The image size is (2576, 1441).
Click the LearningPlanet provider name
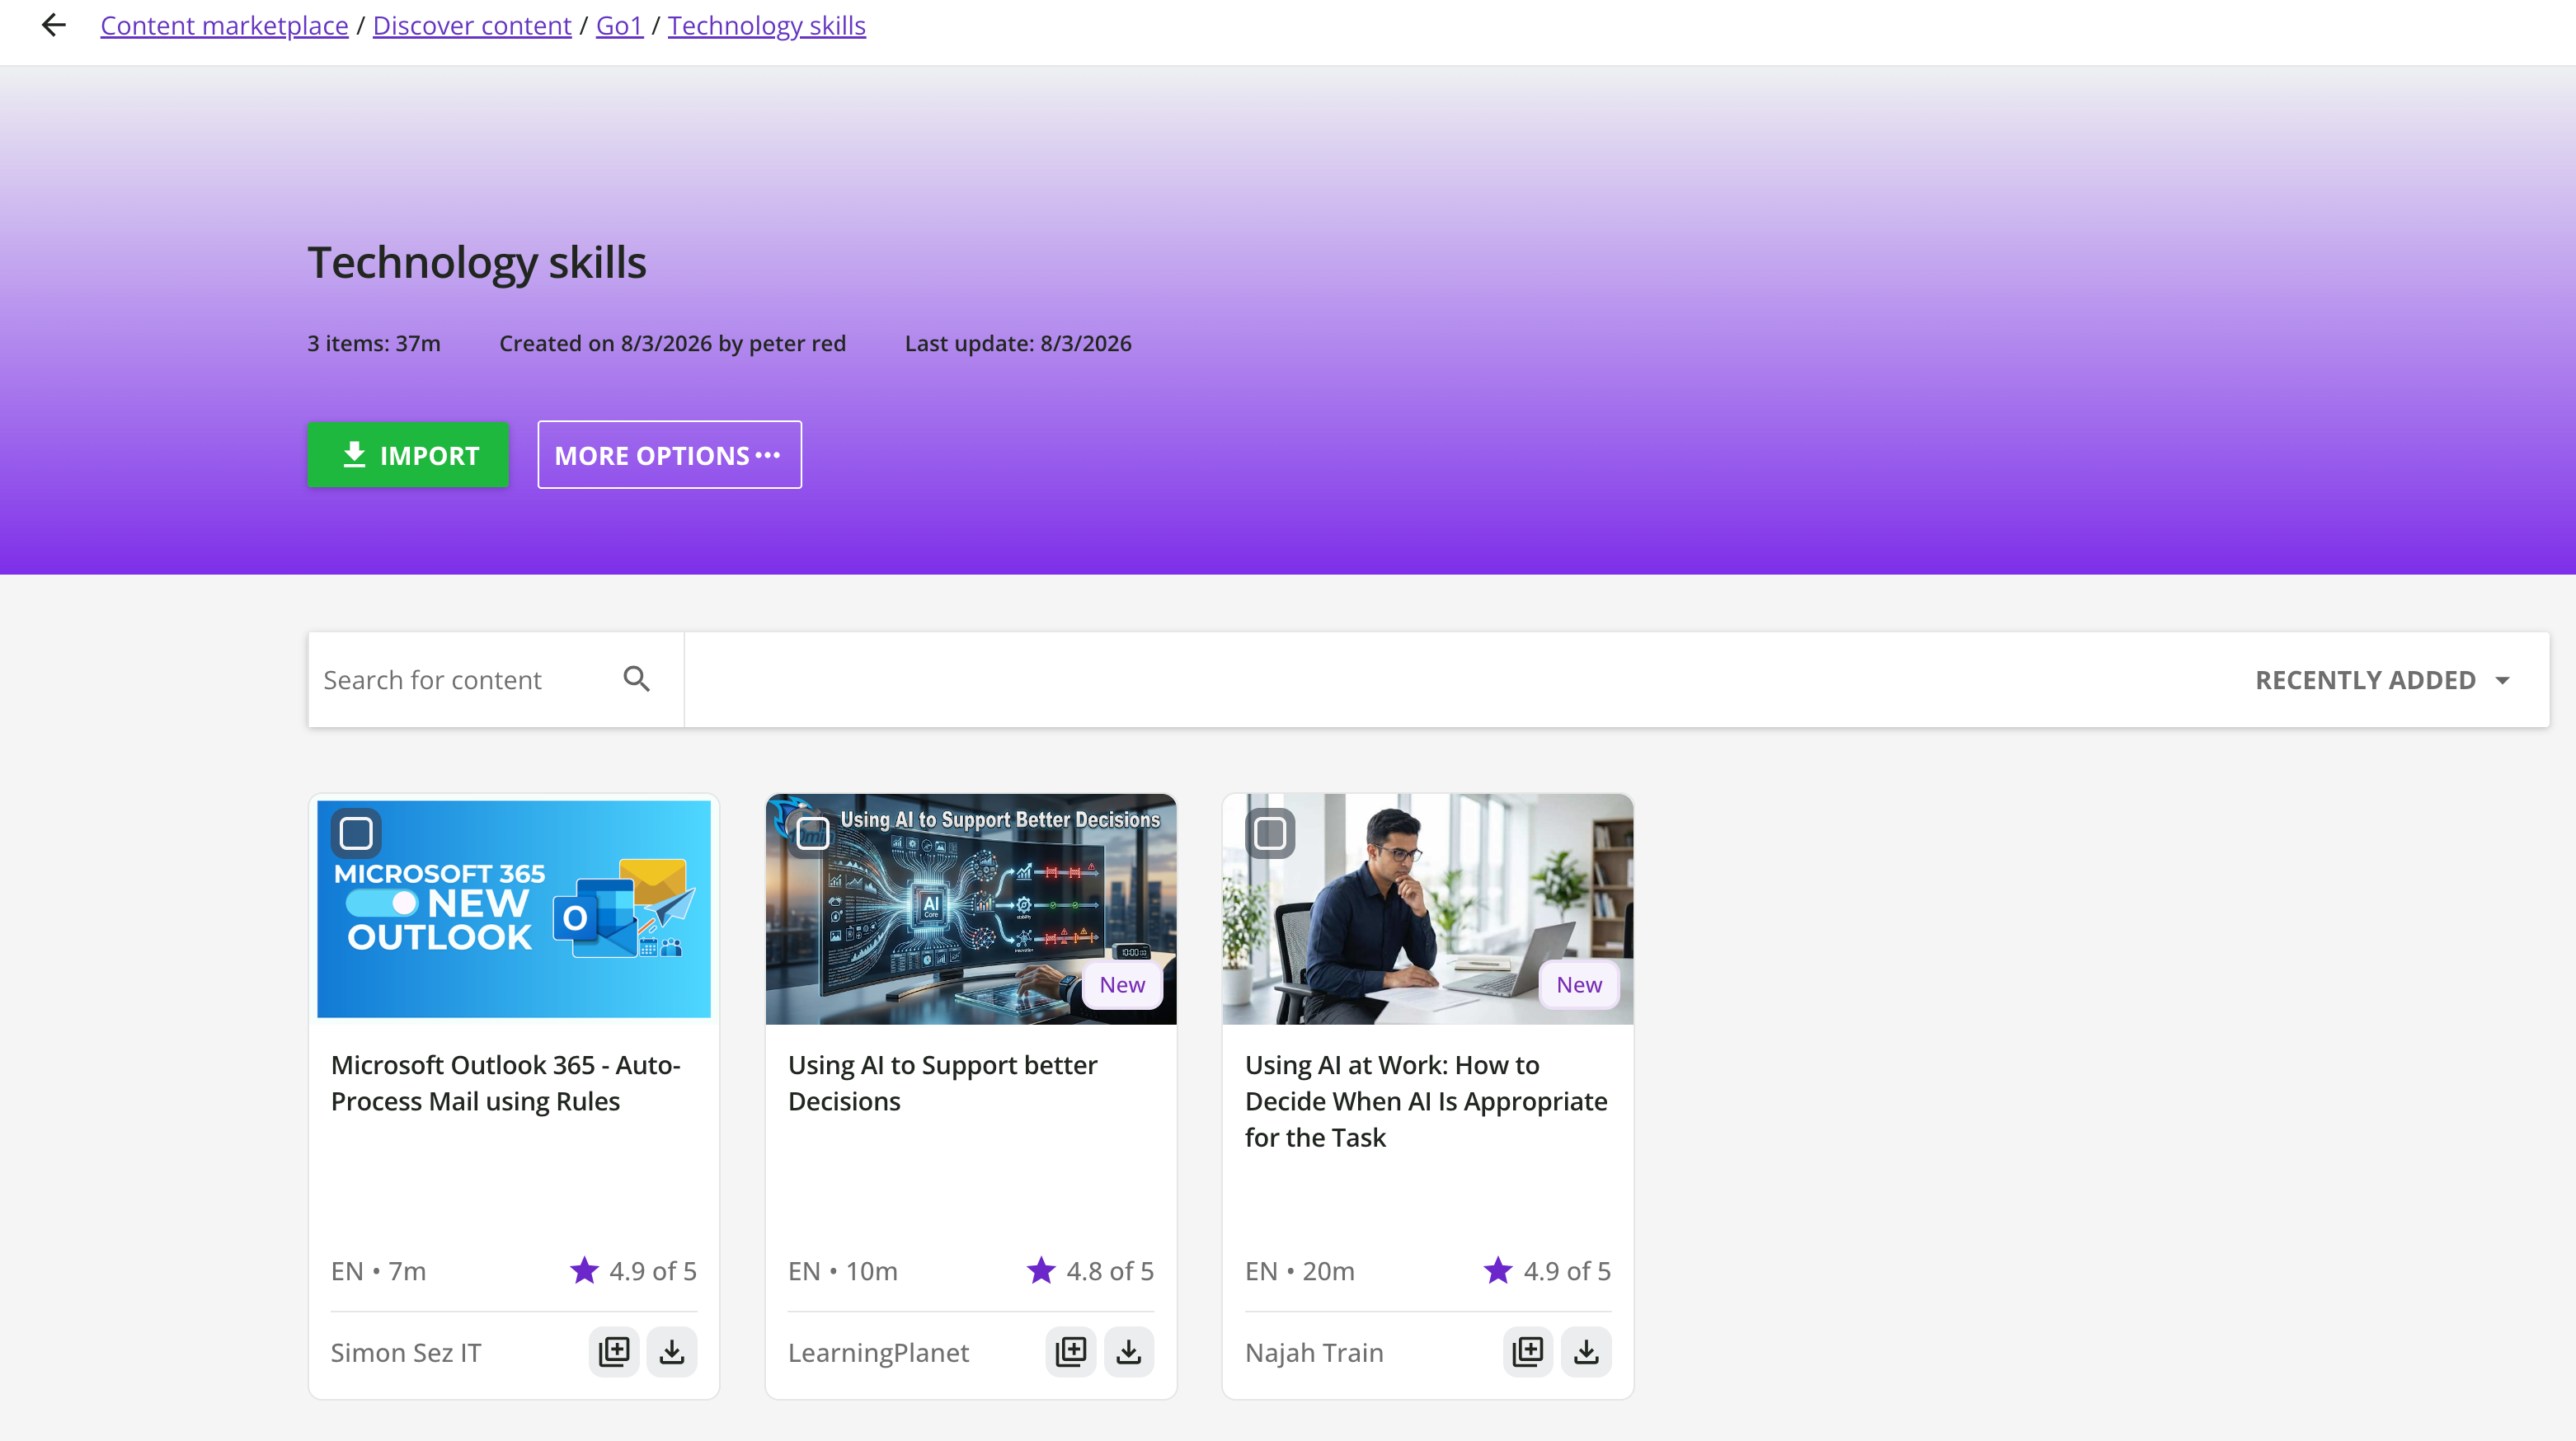878,1353
